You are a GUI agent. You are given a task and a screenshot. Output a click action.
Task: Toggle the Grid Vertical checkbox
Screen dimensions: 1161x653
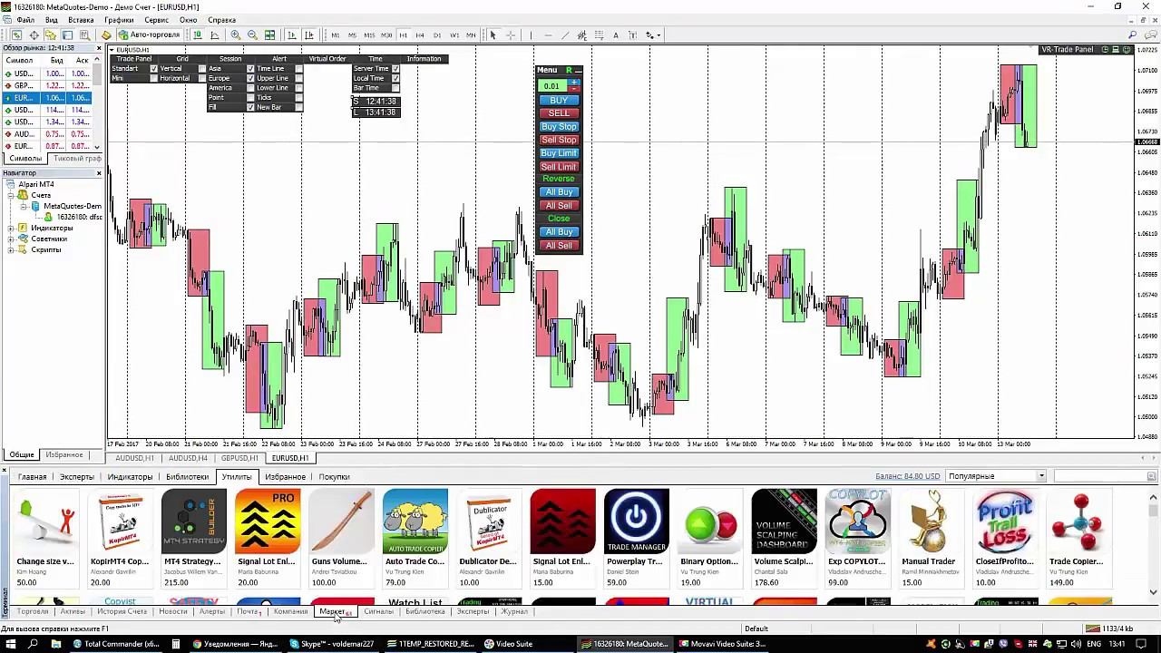click(x=201, y=69)
